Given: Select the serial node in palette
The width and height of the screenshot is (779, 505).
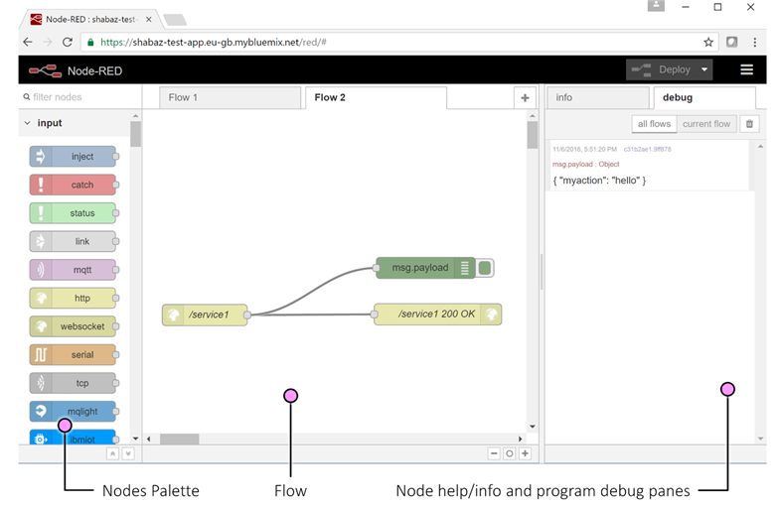Looking at the screenshot, I should (x=73, y=354).
